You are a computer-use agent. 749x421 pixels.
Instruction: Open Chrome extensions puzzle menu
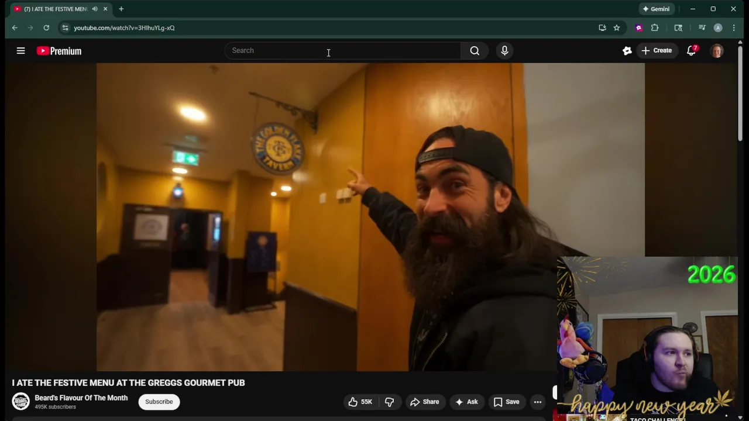(655, 27)
